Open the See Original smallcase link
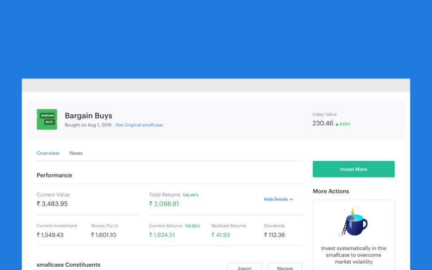The width and height of the screenshot is (432, 270). click(x=139, y=125)
